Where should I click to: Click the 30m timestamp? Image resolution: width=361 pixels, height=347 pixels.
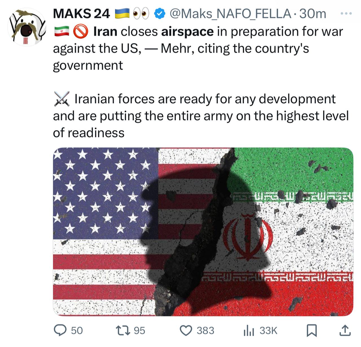click(312, 14)
